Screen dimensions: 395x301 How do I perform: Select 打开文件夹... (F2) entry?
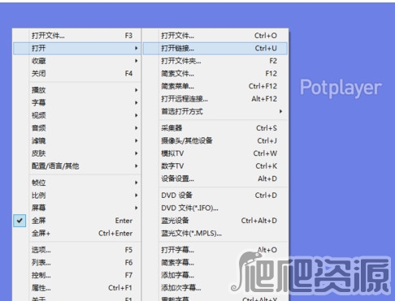point(215,61)
